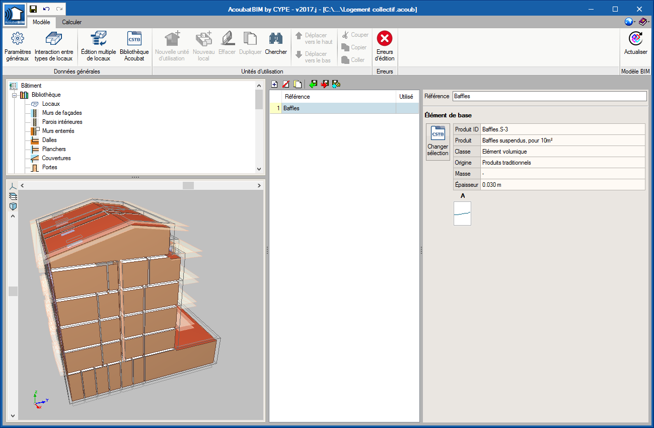Select Locaux in the tree

(x=51, y=104)
